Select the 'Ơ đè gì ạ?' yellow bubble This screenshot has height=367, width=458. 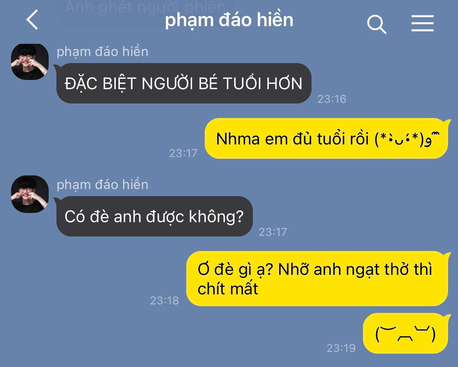coord(319,279)
